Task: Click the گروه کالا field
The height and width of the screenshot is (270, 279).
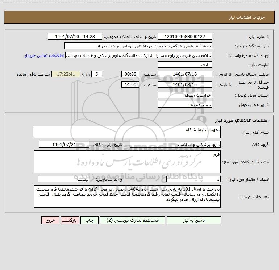Action: point(175,144)
